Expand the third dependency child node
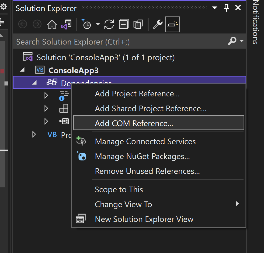Image resolution: width=264 pixels, height=253 pixels. point(46,121)
